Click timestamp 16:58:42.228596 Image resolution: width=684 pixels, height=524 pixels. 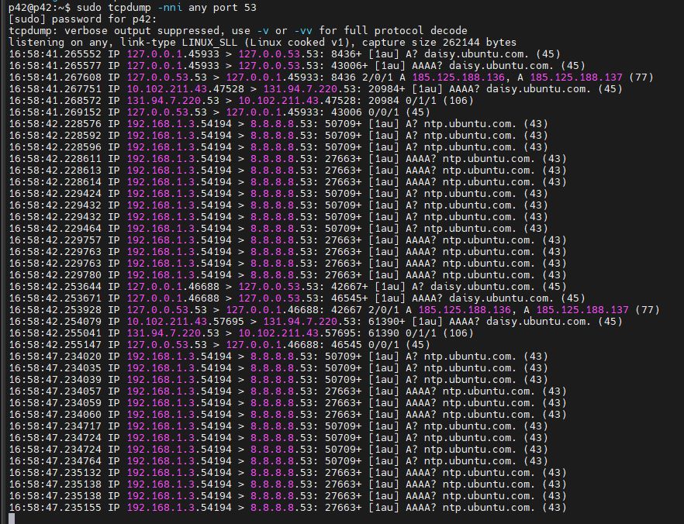point(55,147)
